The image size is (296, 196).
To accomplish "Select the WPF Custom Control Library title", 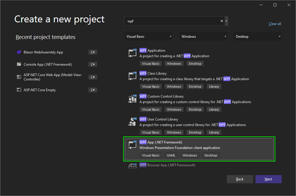I will click(x=162, y=97).
